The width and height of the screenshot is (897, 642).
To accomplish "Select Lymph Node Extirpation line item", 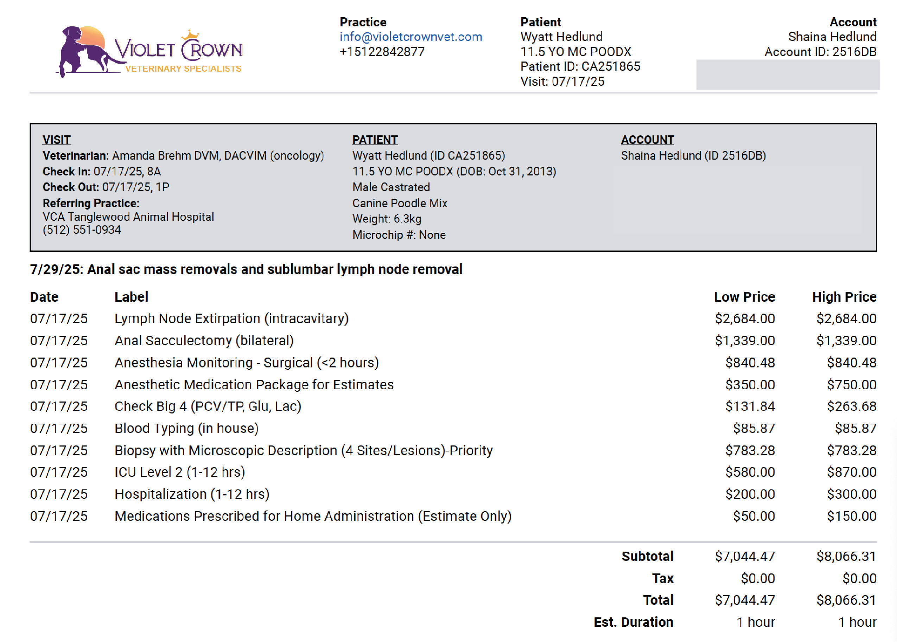I will coord(231,319).
